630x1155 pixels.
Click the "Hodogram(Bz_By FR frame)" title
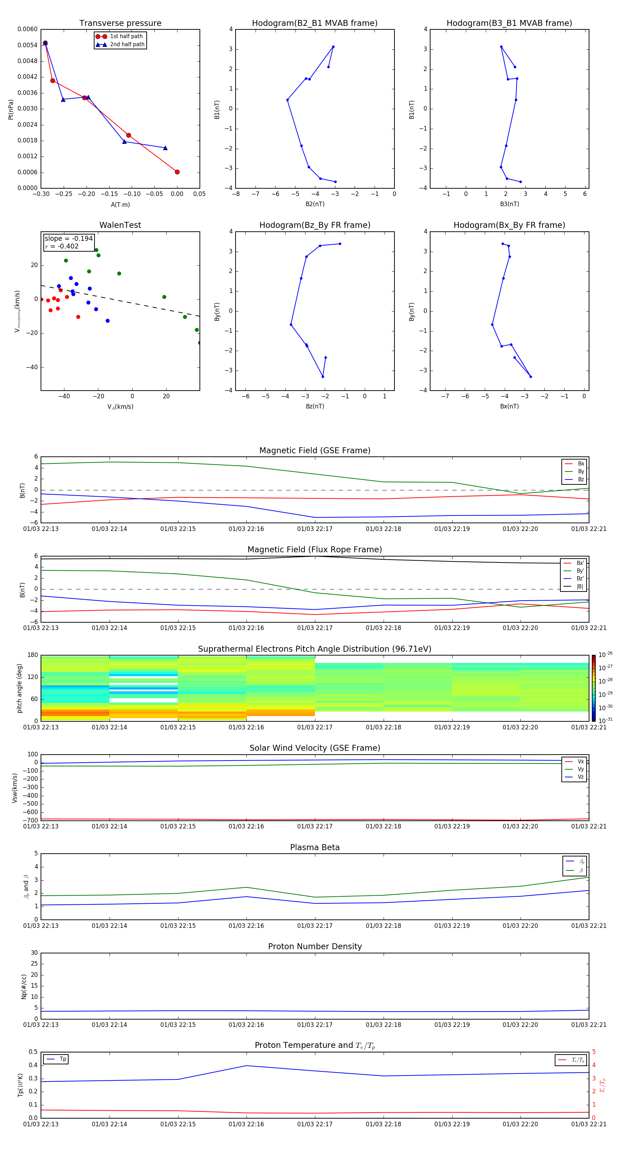[315, 225]
